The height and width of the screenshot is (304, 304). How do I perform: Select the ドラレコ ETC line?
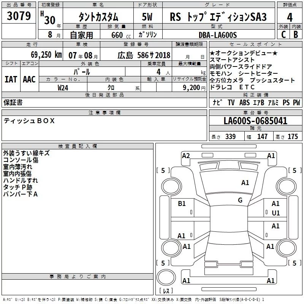(x=232, y=87)
